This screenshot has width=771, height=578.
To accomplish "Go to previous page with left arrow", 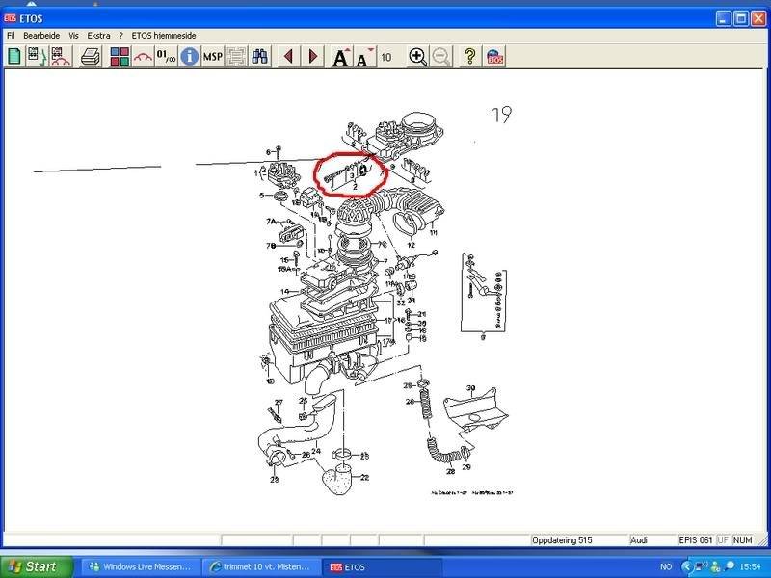I will 288,57.
